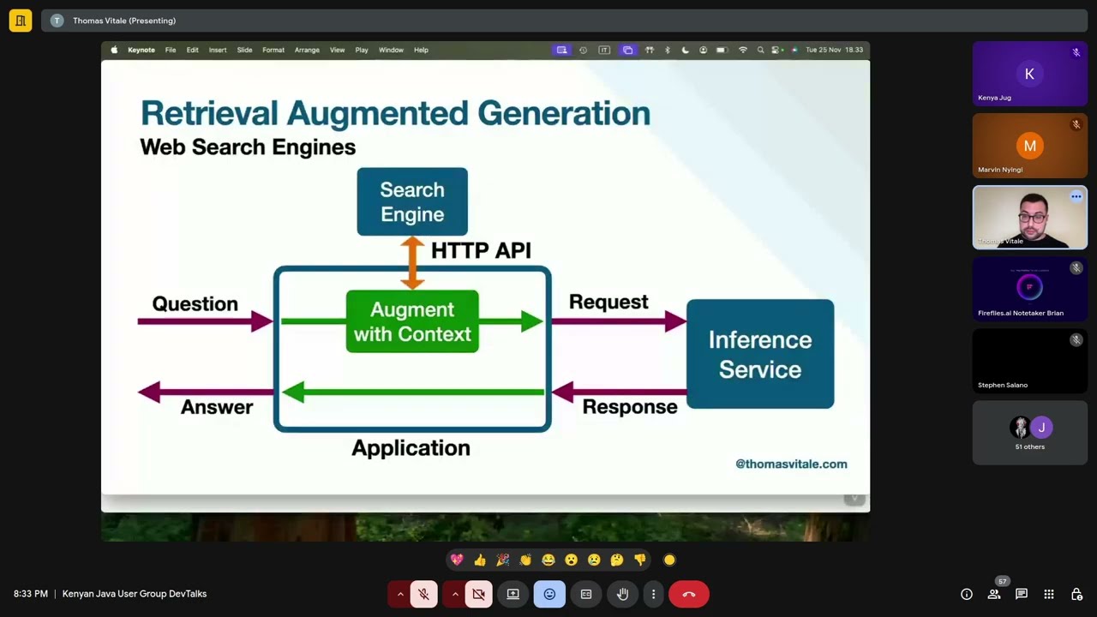Open the Play menu in shared Keynote
The height and width of the screenshot is (617, 1097).
[x=362, y=50]
